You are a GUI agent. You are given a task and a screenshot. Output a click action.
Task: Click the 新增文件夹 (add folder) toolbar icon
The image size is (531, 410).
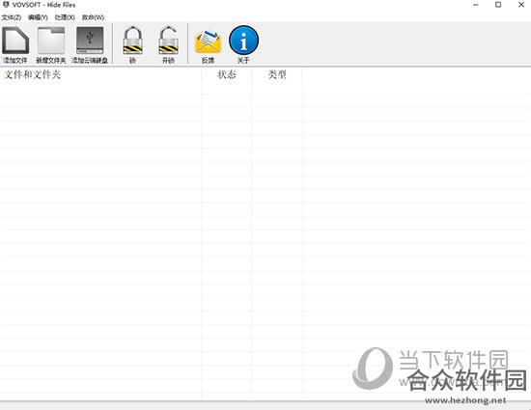[51, 41]
